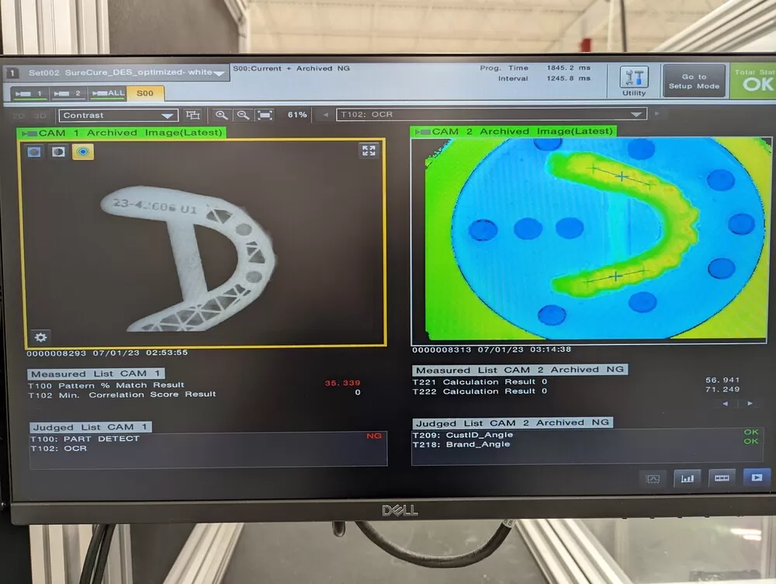The image size is (776, 584).
Task: Select T209: CustID_Angle in judged list
Action: (x=462, y=435)
